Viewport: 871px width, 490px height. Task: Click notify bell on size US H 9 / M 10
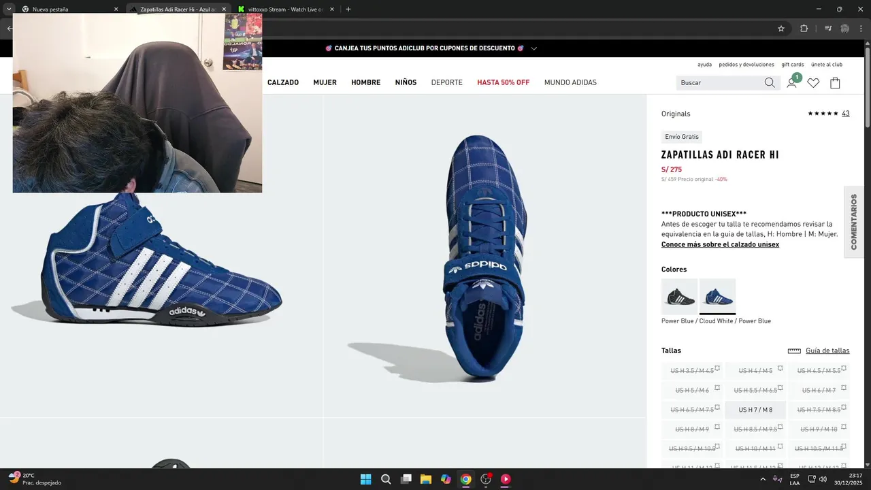[x=844, y=426]
